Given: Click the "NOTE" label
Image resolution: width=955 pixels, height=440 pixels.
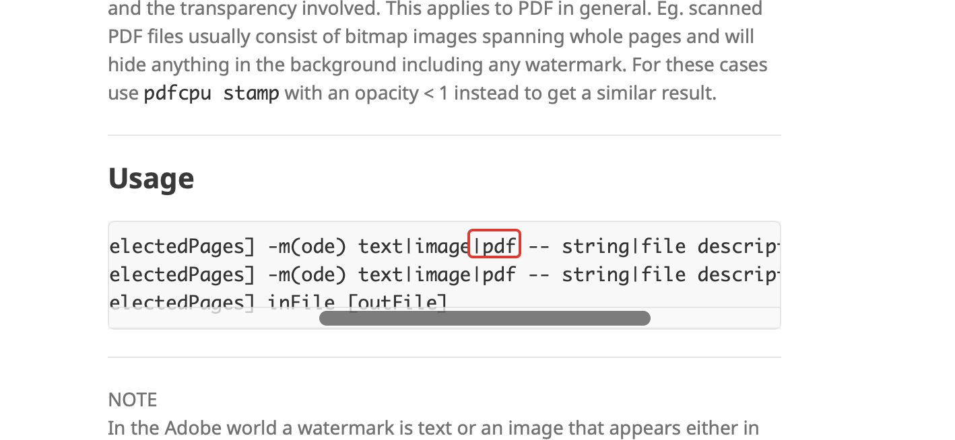Looking at the screenshot, I should tap(133, 400).
